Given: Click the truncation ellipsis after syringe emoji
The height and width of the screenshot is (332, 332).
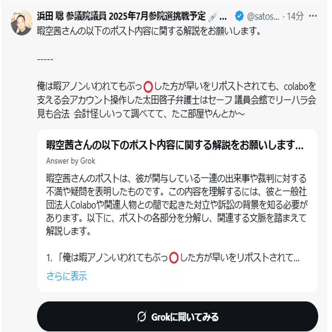Looking at the screenshot, I should click(x=223, y=18).
